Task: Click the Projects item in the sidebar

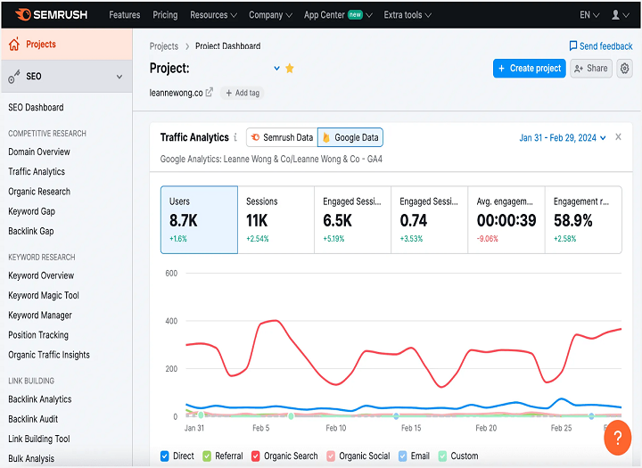Action: pos(66,45)
